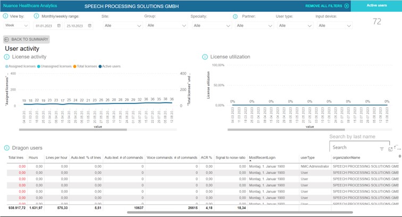Click the info icon beside Monthly/weekly range
The height and width of the screenshot is (217, 402).
coord(36,16)
